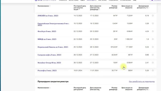The height and width of the screenshot is (91, 161).
Task: Click ЛУКОЙЛ share price 7 224 ₽
Action: click(x=130, y=16)
